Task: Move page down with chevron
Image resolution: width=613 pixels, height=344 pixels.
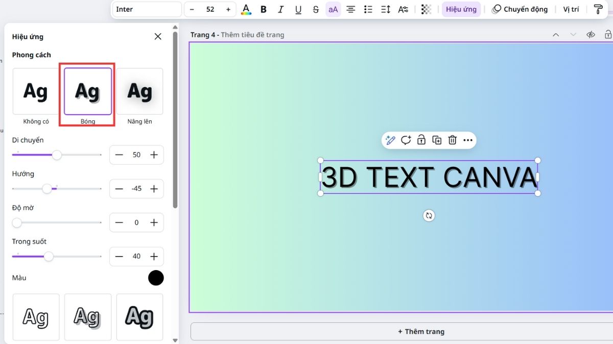Action: (x=573, y=35)
